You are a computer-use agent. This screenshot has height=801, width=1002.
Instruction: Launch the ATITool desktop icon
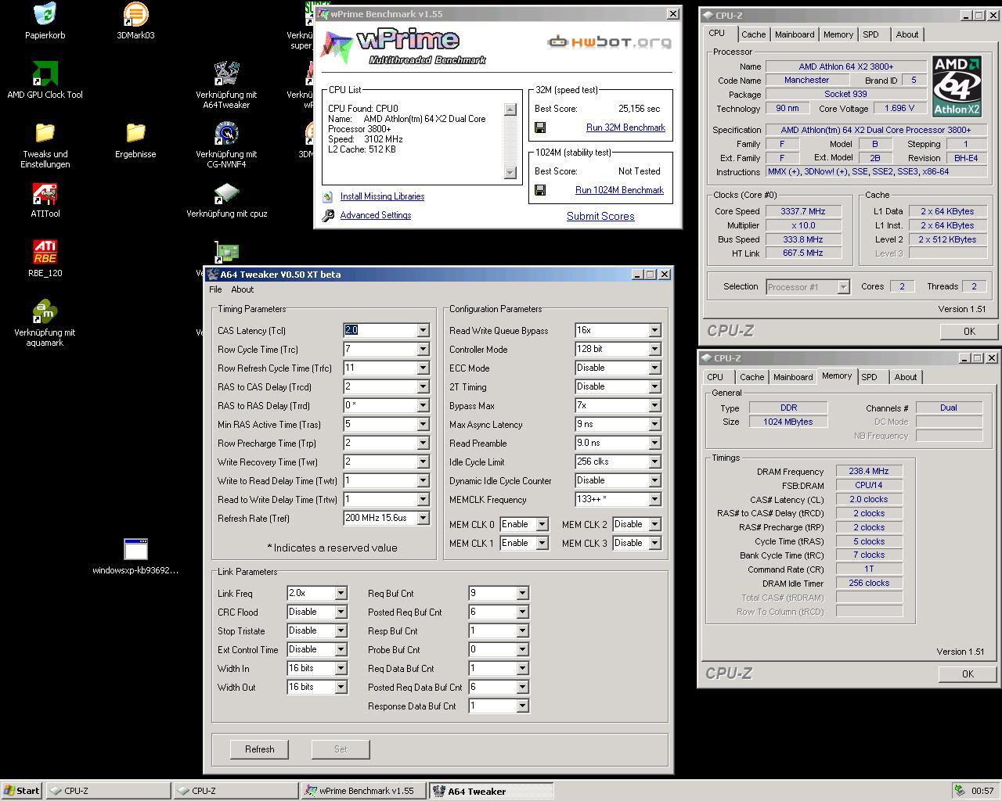tap(45, 192)
